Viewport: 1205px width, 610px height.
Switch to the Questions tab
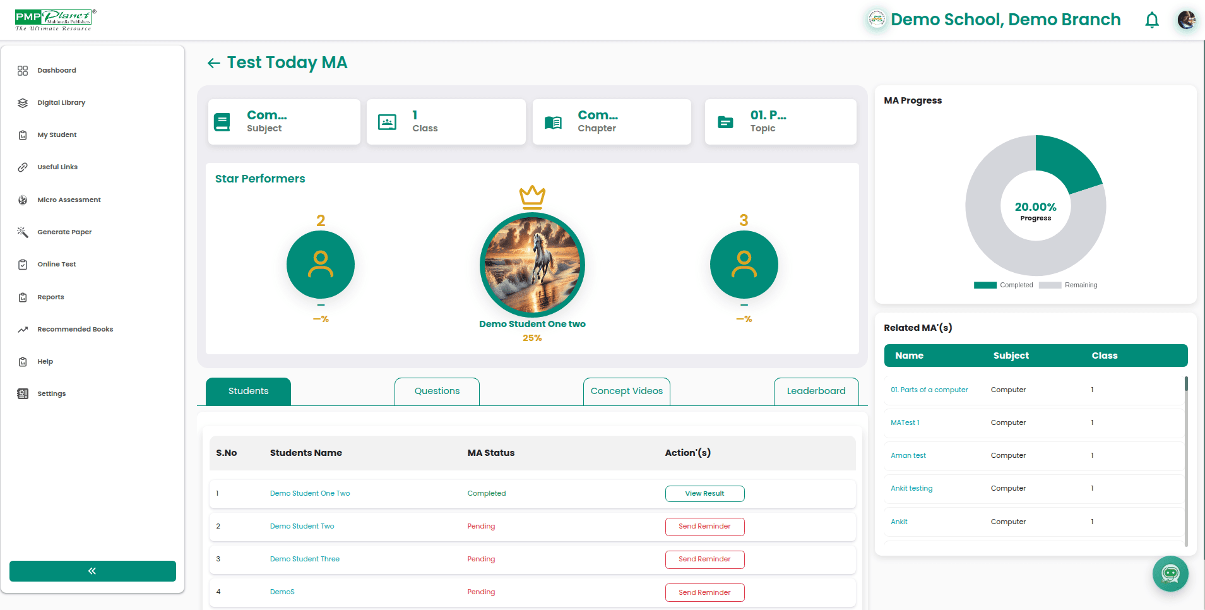(x=437, y=392)
